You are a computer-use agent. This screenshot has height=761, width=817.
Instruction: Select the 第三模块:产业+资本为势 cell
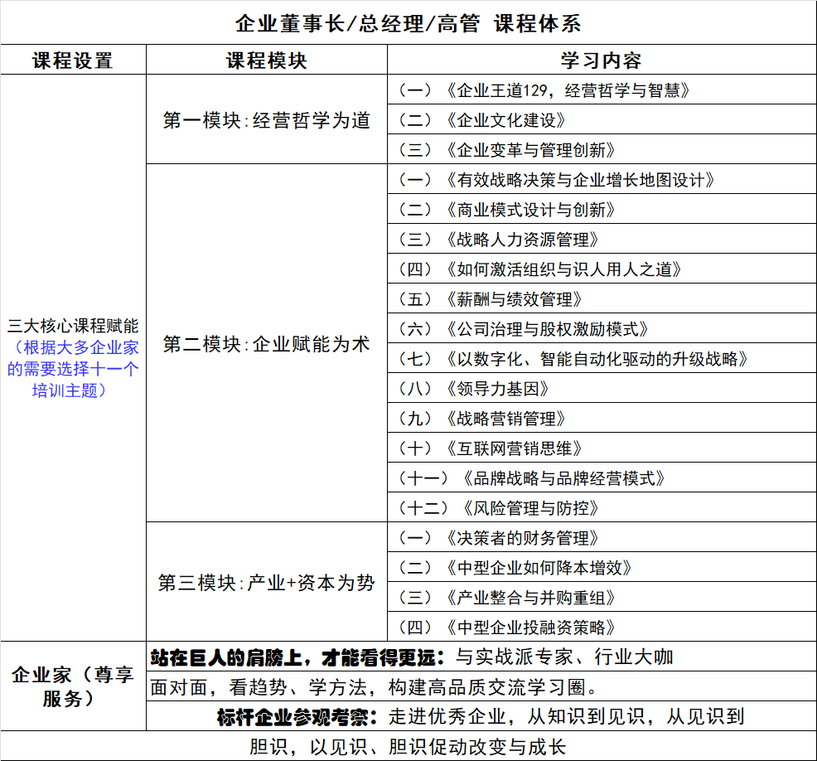(266, 583)
